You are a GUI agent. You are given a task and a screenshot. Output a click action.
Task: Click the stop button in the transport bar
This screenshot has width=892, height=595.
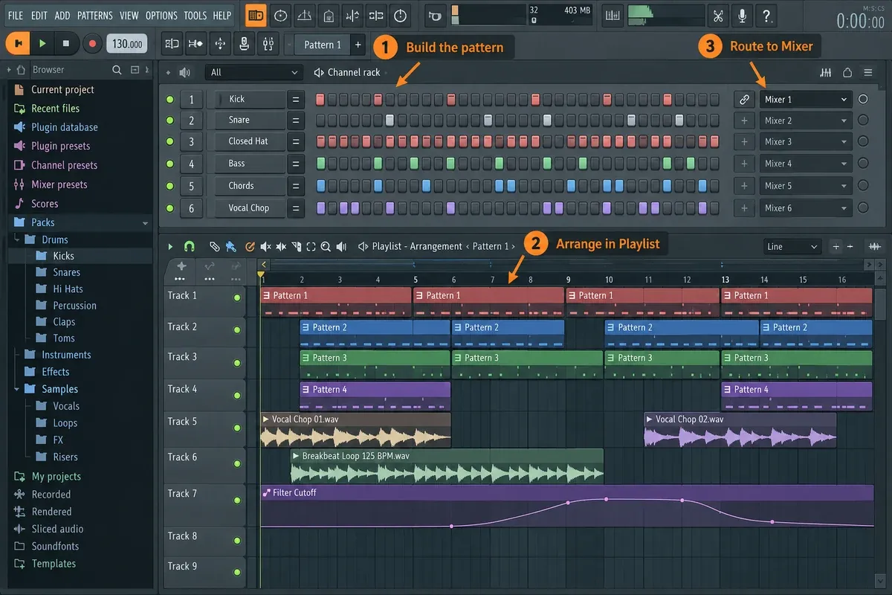66,44
